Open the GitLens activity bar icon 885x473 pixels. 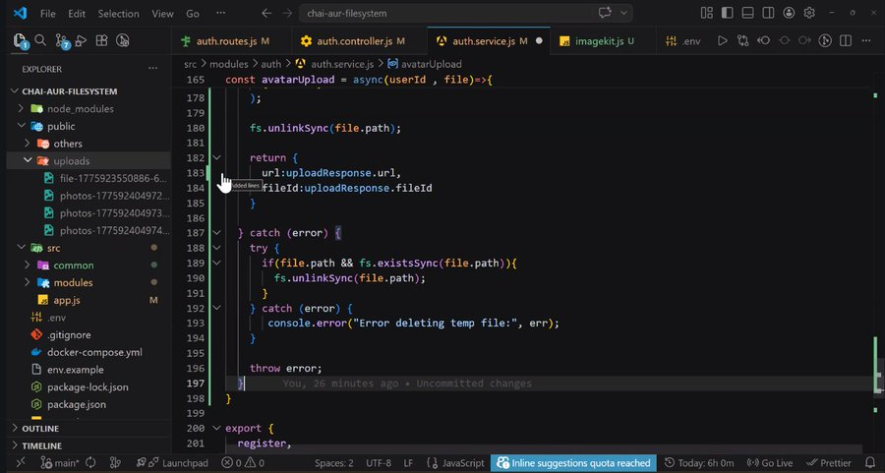tap(123, 40)
